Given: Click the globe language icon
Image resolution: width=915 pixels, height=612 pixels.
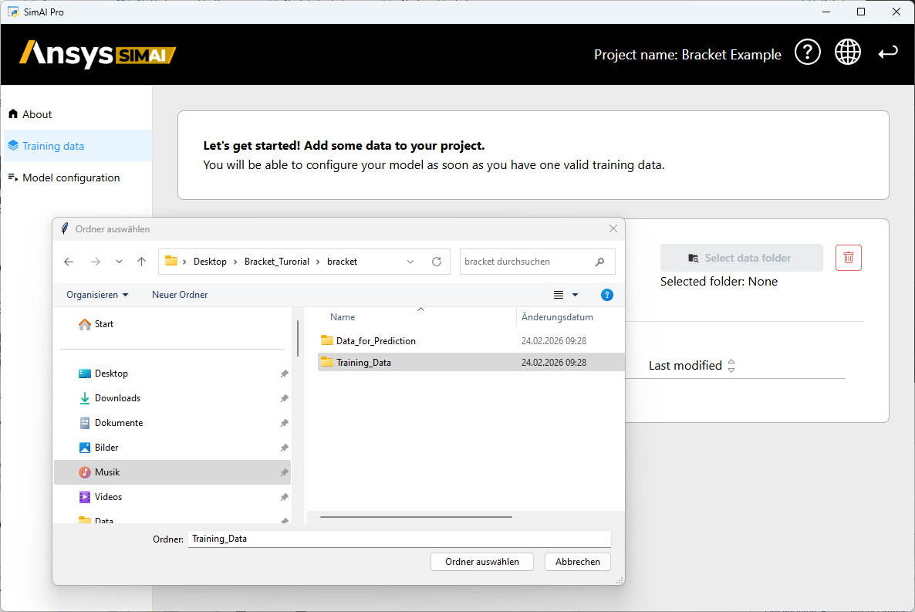Looking at the screenshot, I should (x=847, y=53).
